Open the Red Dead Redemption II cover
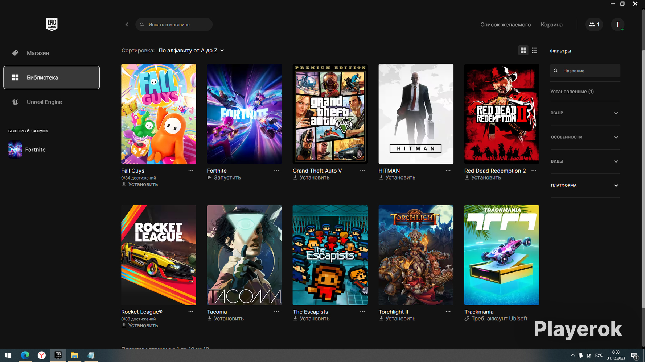The width and height of the screenshot is (645, 362). point(502,114)
